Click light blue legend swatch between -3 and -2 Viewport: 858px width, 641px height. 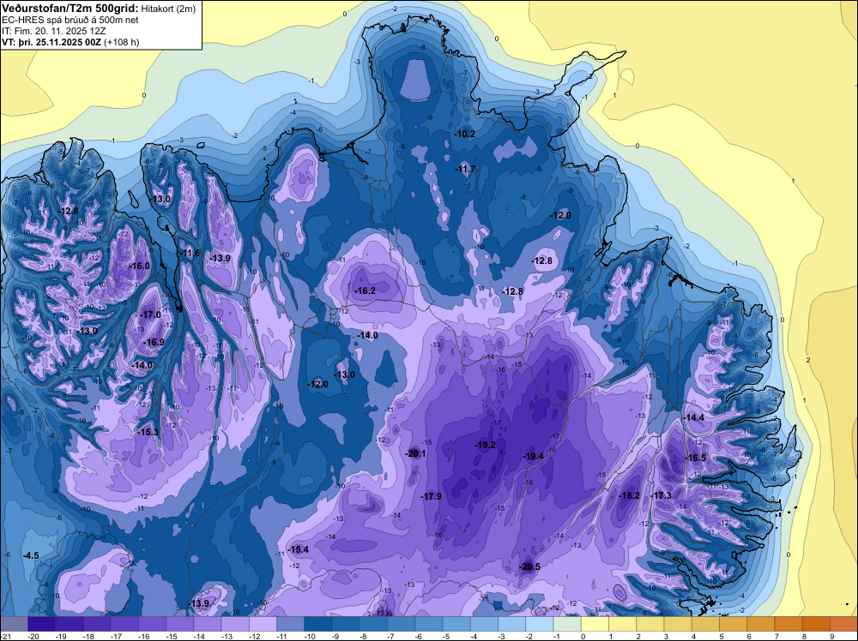512,624
